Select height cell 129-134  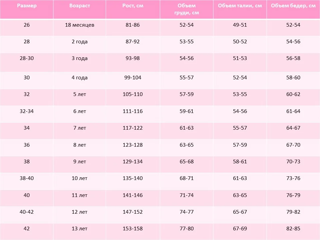pyautogui.click(x=133, y=162)
